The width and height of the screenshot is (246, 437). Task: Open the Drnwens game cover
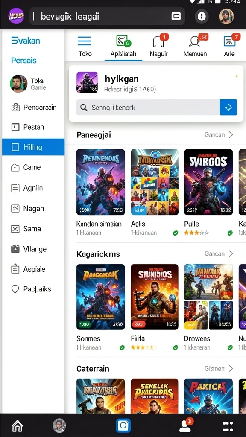208,297
